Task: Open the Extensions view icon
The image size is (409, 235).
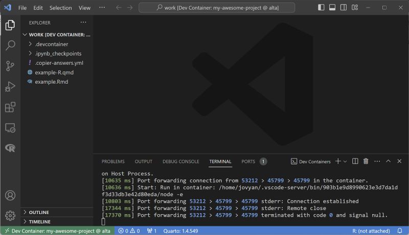Action: click(10, 107)
